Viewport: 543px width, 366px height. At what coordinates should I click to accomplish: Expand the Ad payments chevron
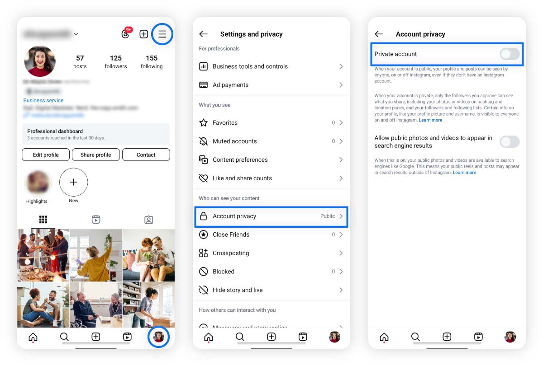click(x=341, y=85)
